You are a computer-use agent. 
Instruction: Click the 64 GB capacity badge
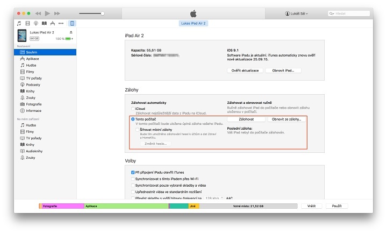pyautogui.click(x=34, y=39)
